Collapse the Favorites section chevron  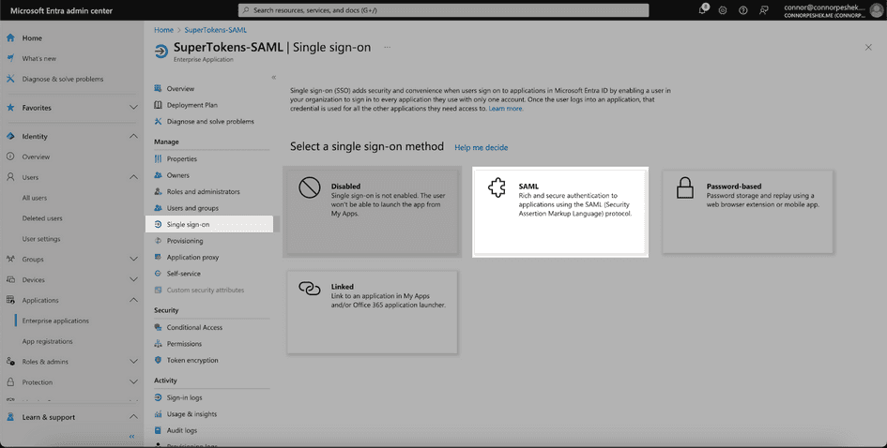[133, 108]
